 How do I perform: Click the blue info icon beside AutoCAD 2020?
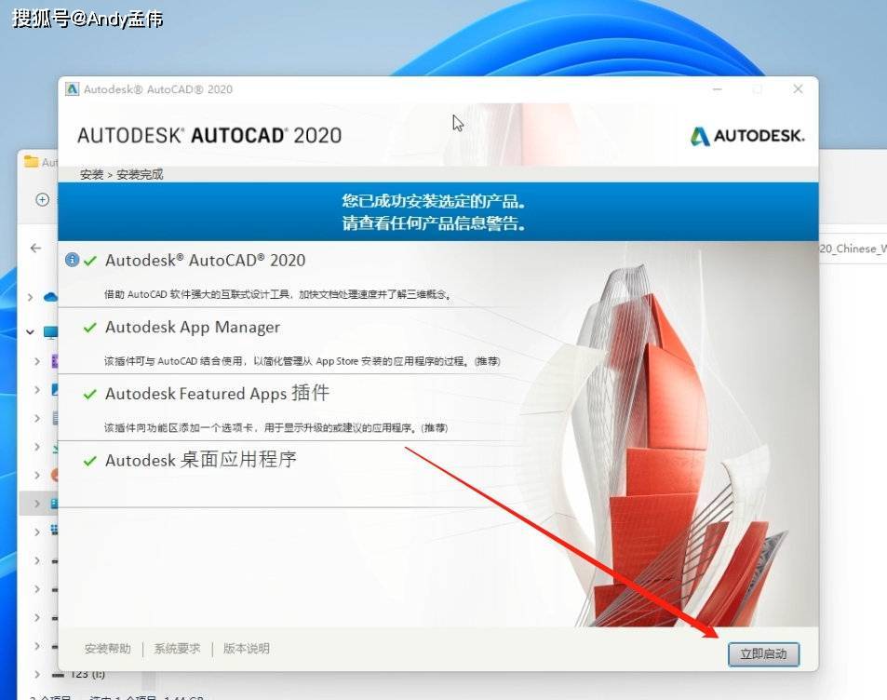[x=72, y=260]
